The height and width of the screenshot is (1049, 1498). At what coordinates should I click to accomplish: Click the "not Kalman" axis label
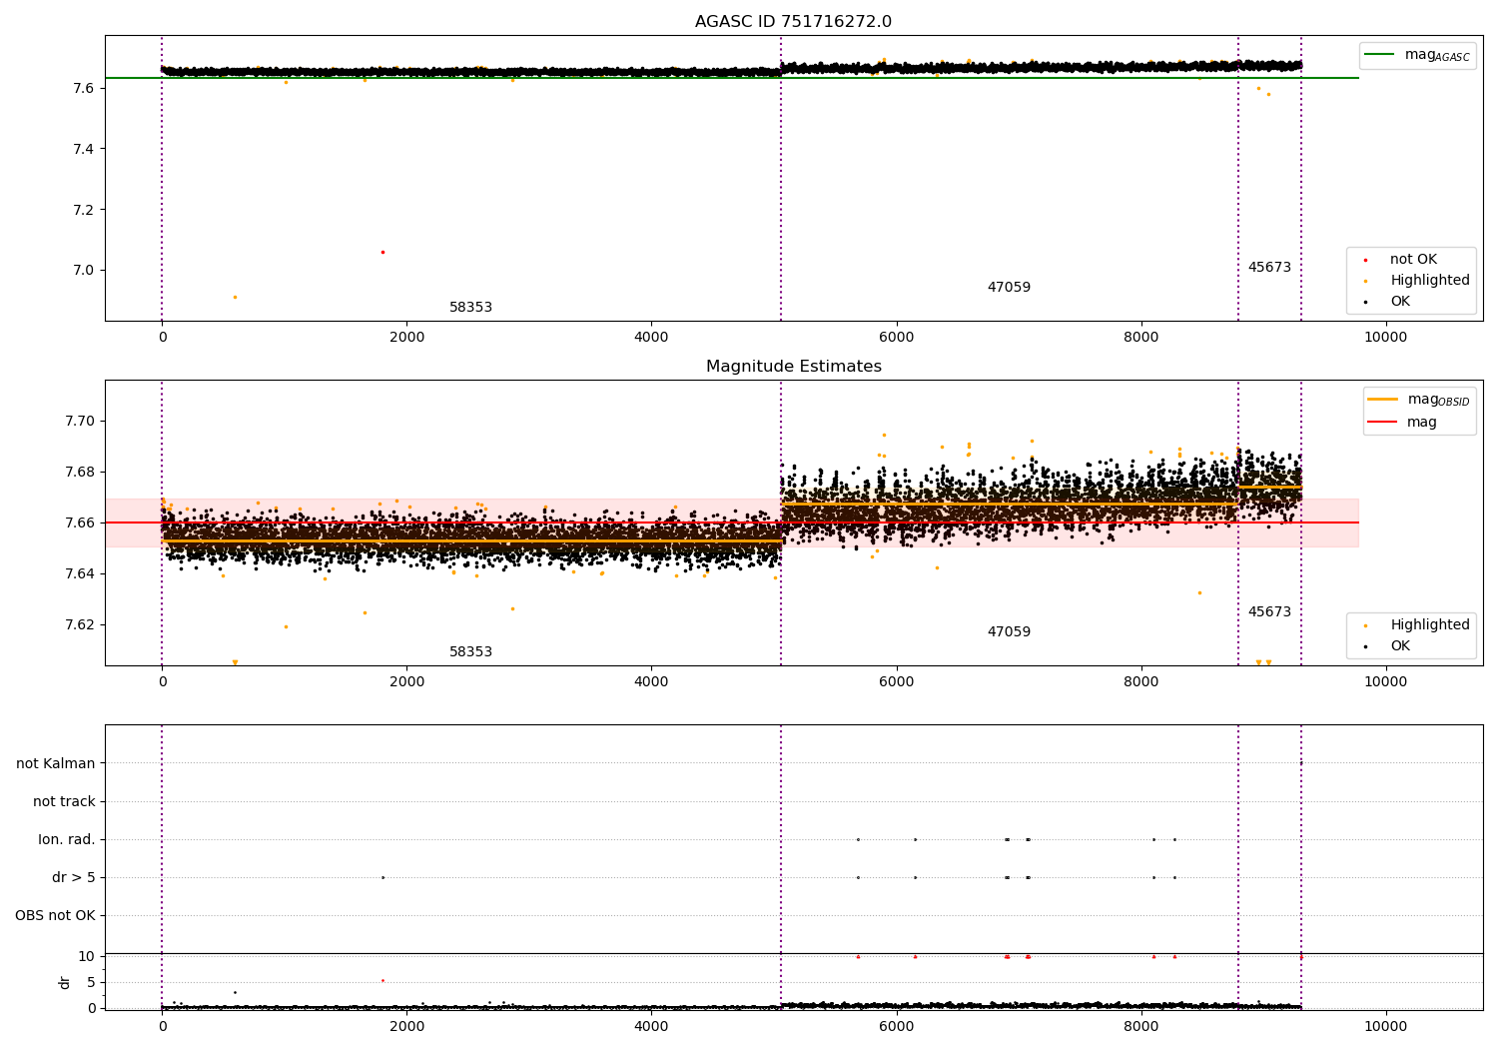click(56, 764)
